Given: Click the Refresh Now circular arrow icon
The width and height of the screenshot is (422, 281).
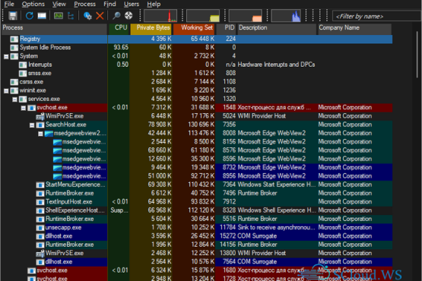Looking at the screenshot, I should (30, 16).
